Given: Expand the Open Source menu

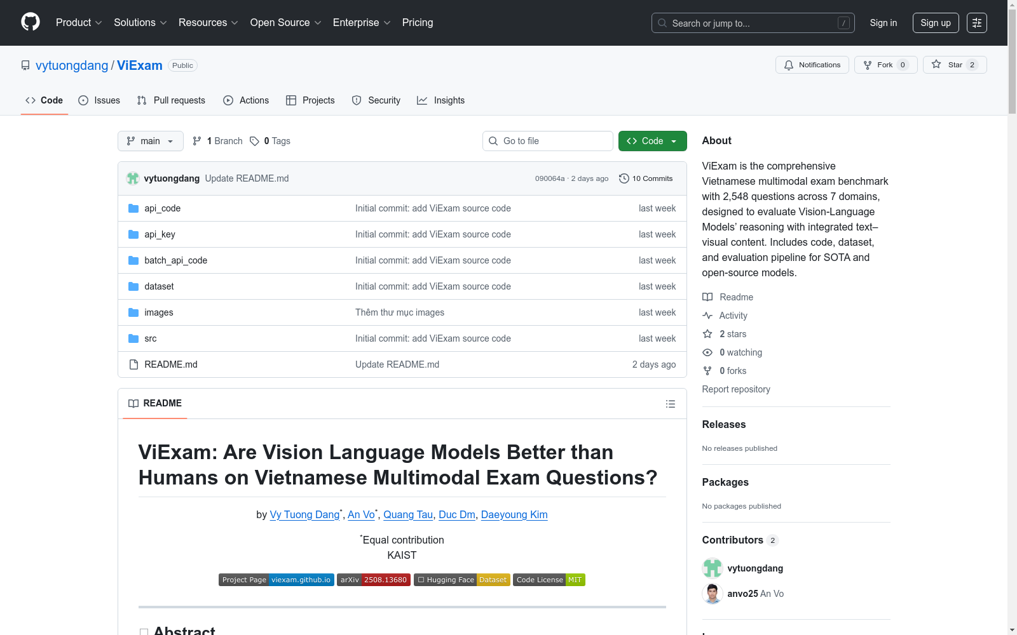Looking at the screenshot, I should (286, 23).
